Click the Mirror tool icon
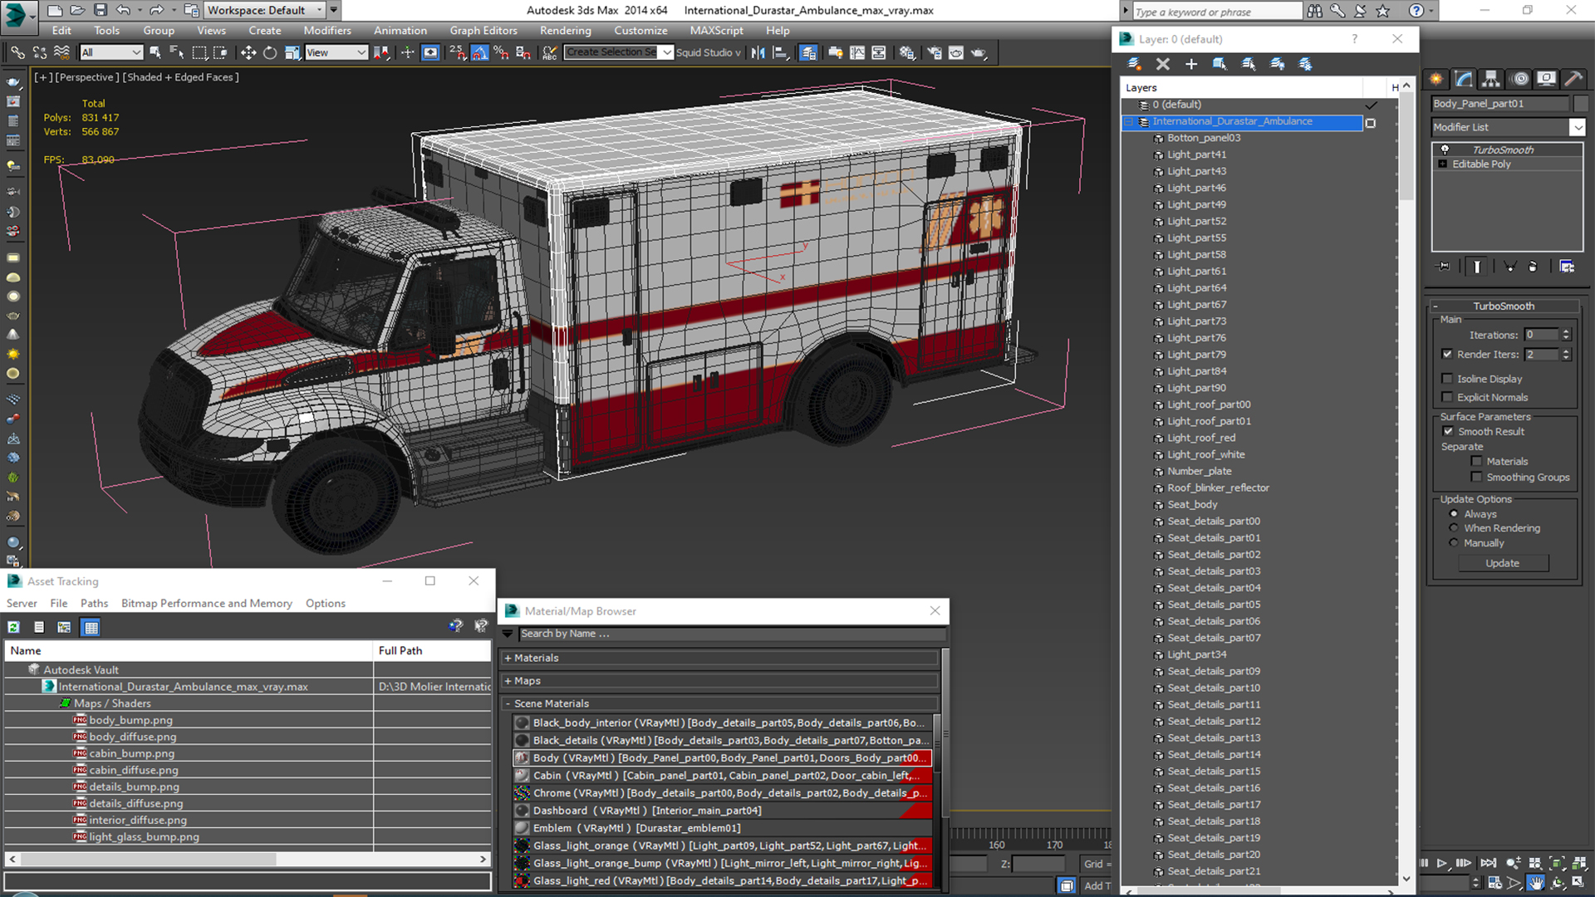The width and height of the screenshot is (1595, 897). coord(758,52)
